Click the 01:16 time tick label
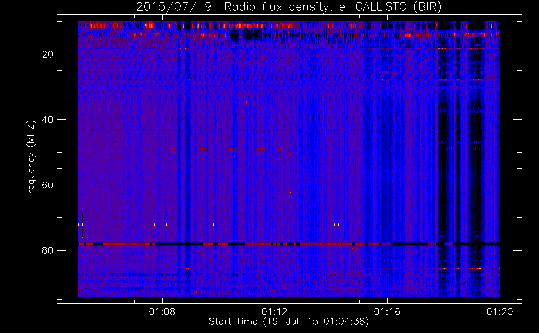 pyautogui.click(x=387, y=312)
